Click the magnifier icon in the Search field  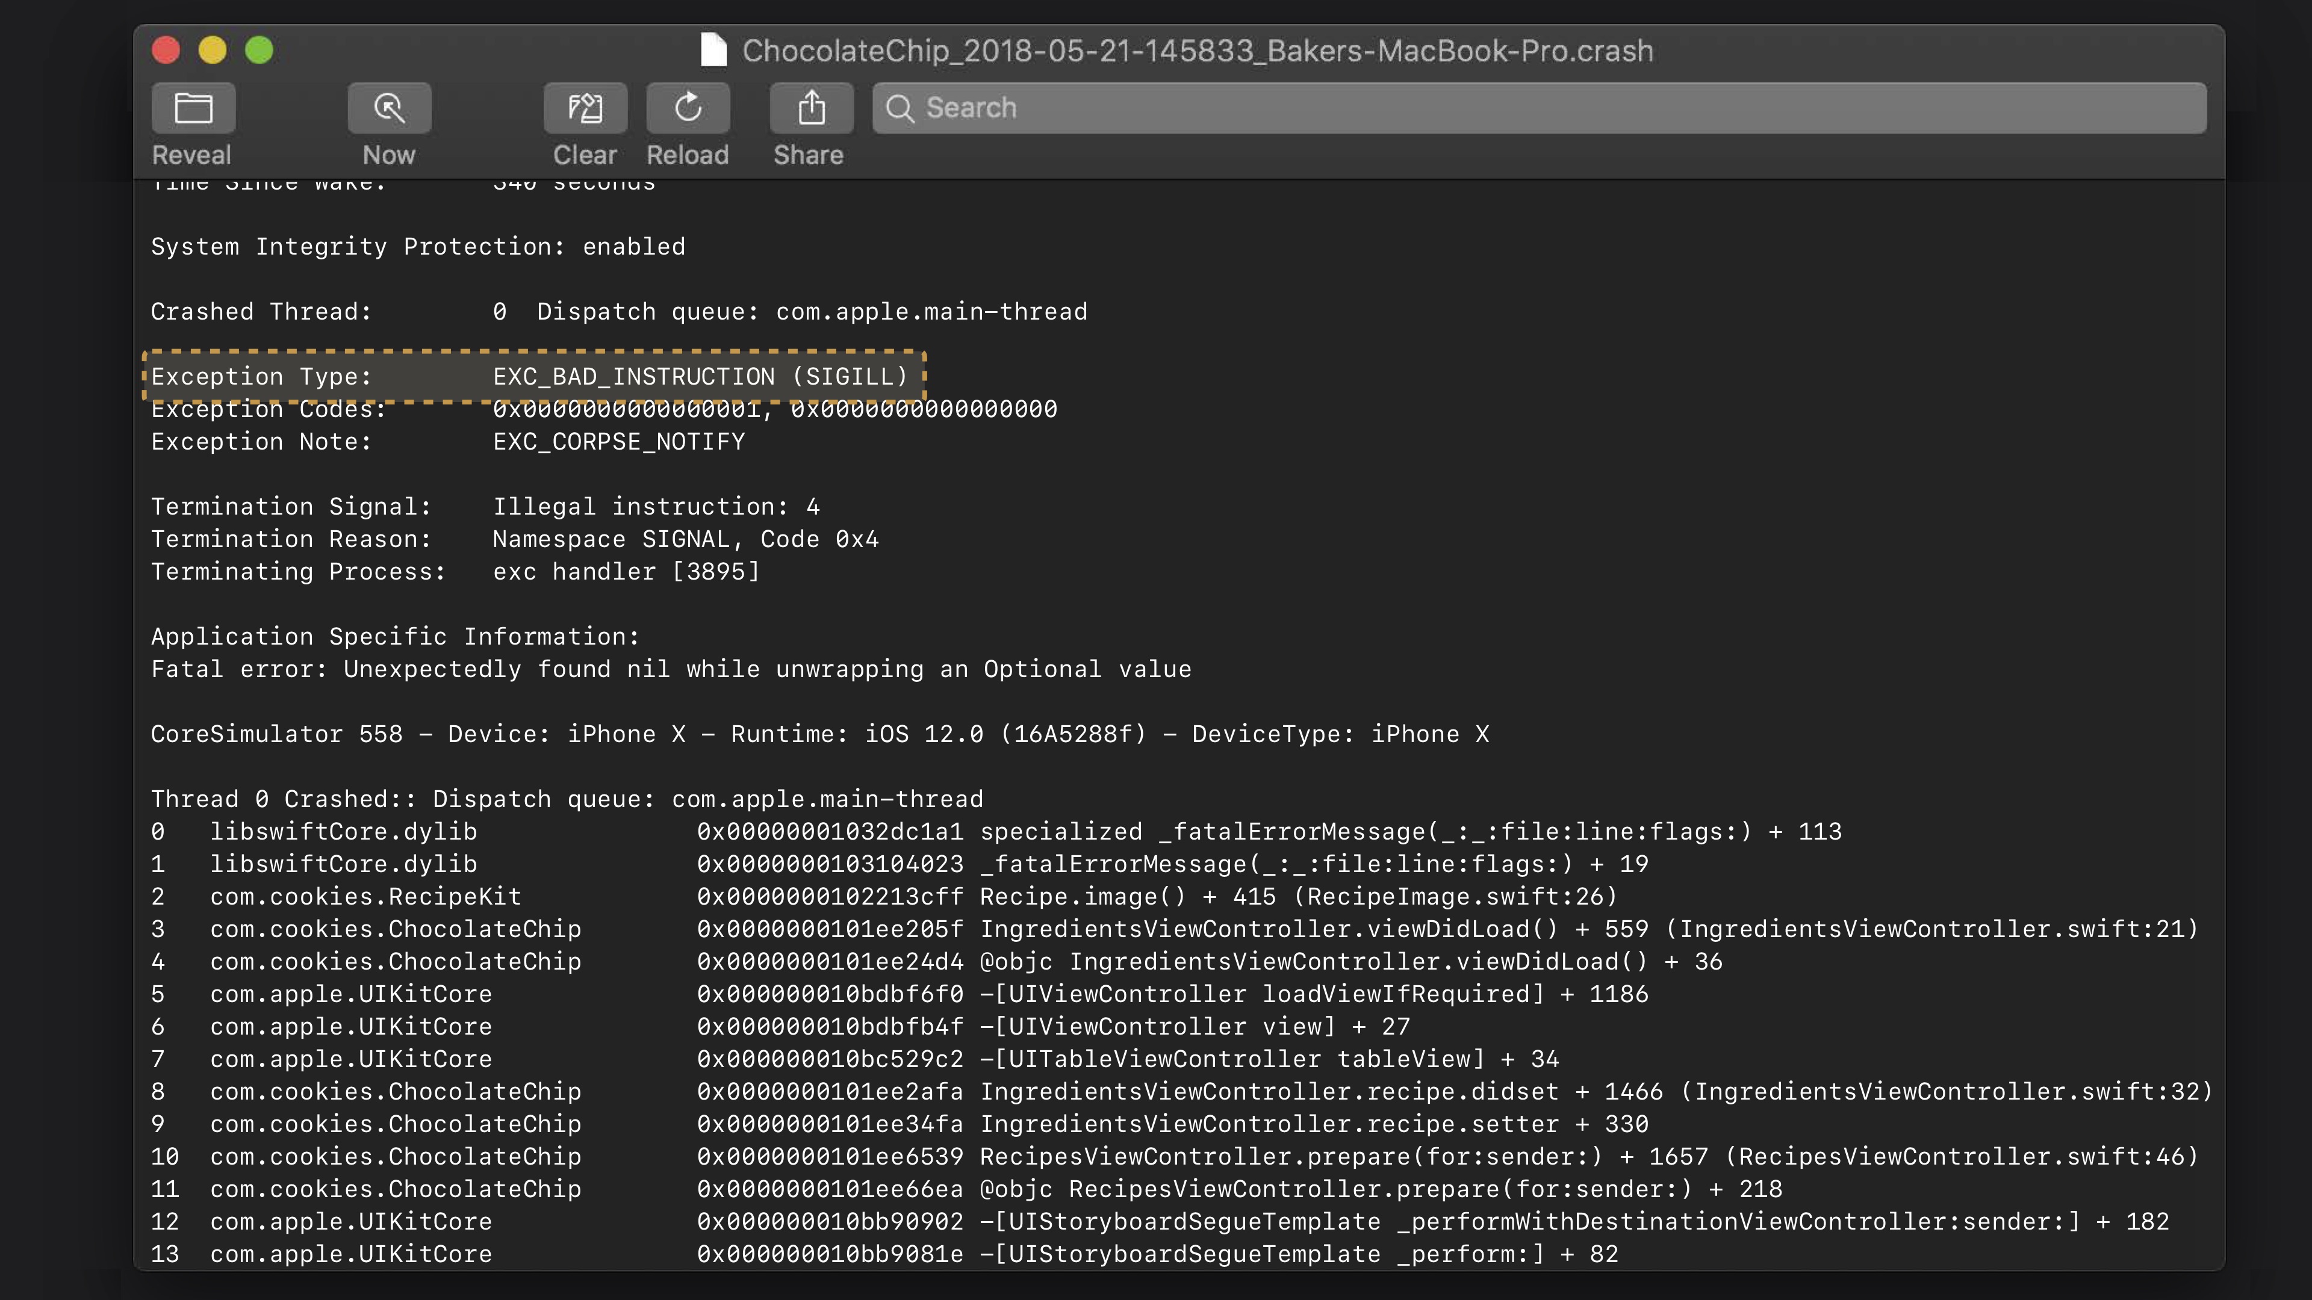coord(900,108)
